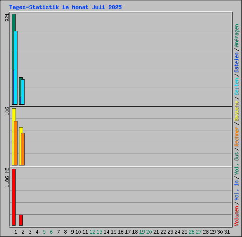Click the green day 12 axis label
242x237 pixels.
tap(92, 232)
